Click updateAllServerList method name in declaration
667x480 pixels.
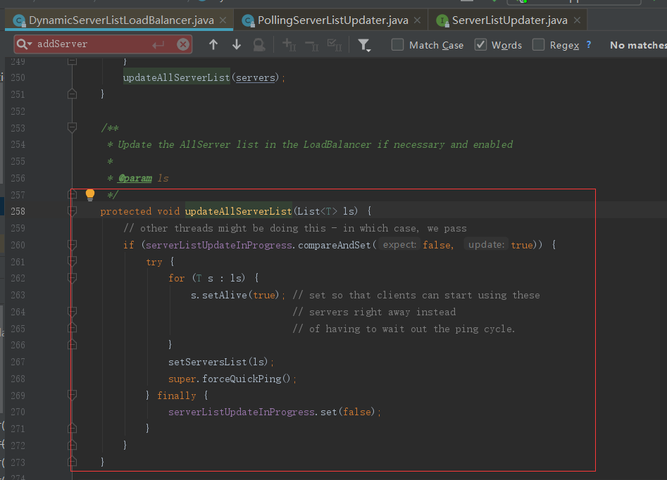click(x=238, y=211)
